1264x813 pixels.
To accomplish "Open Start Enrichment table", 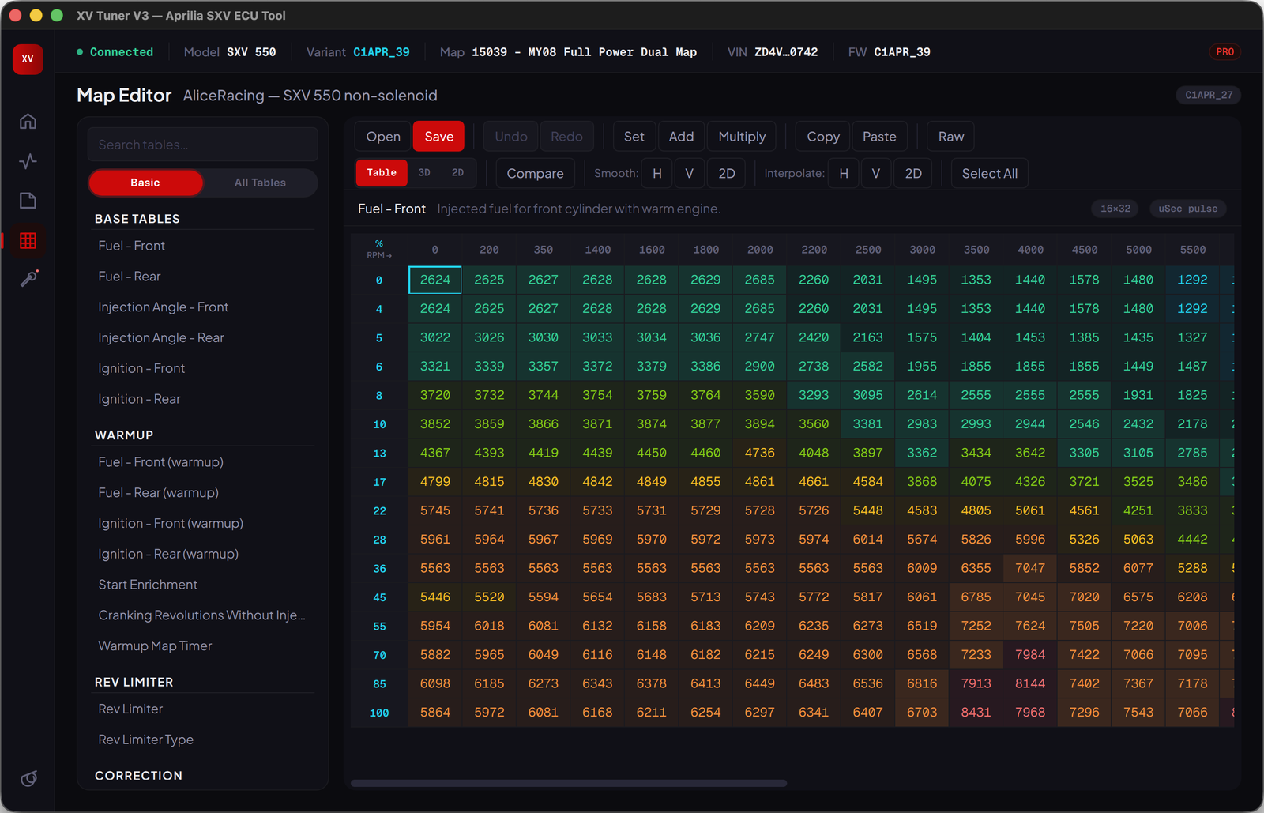I will coord(203,585).
